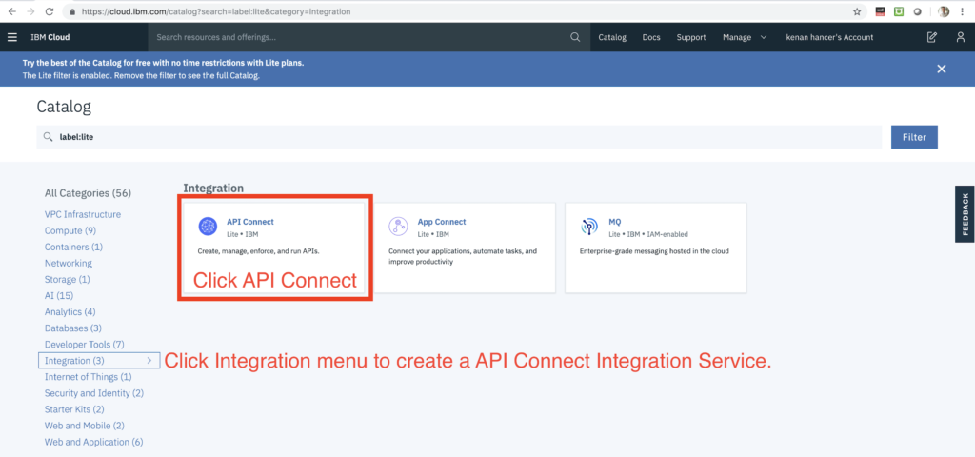The width and height of the screenshot is (975, 457).
Task: Open kenan hancer's Account switcher
Action: pyautogui.click(x=829, y=37)
